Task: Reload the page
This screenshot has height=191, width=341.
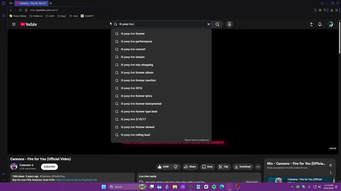Action: 20,10
